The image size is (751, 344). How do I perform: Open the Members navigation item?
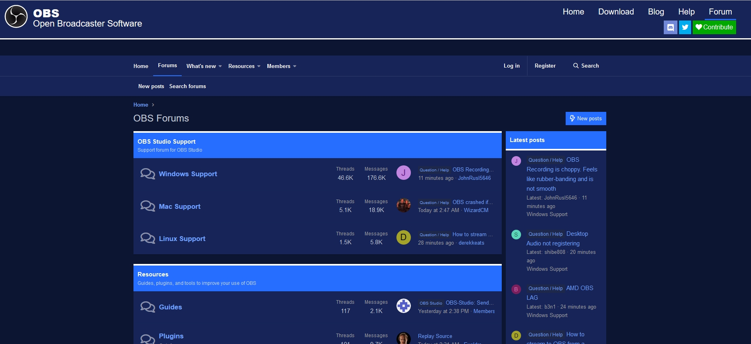[279, 66]
